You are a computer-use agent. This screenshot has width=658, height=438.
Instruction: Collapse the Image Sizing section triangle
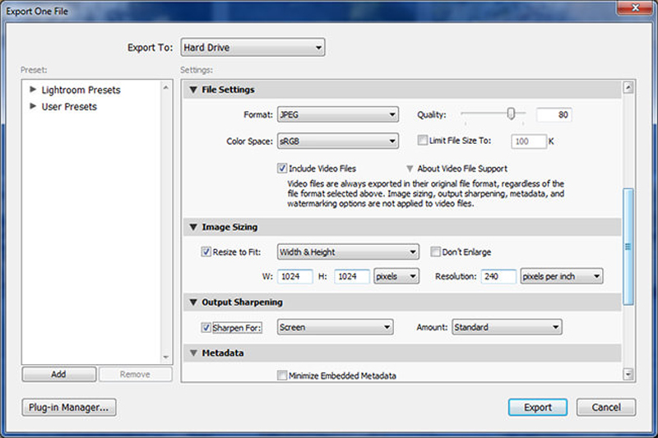click(x=194, y=227)
